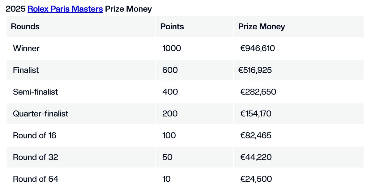Open the Rolex Paris Masters link
Viewport: 371px width, 195px height.
(65, 9)
